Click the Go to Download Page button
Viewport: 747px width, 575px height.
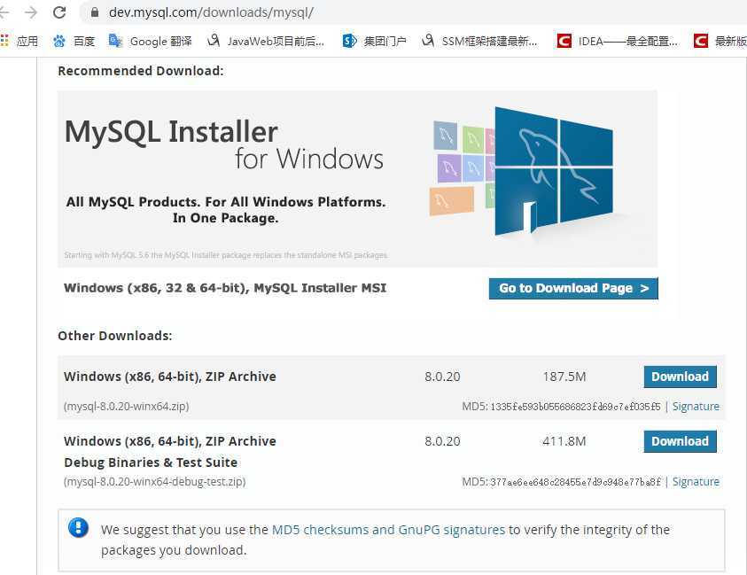coord(573,288)
